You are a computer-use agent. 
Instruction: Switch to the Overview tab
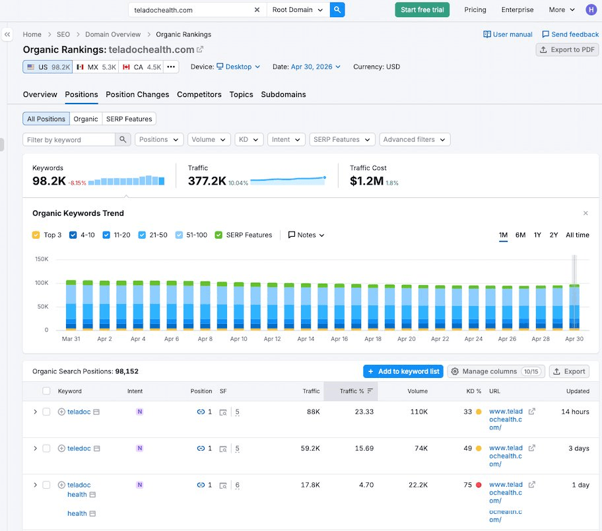pos(40,94)
